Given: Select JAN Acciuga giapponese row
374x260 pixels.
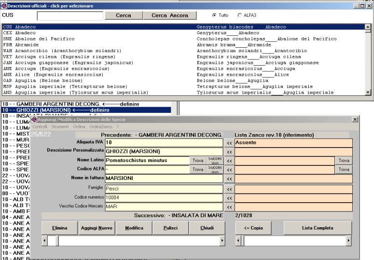Looking at the screenshot, I should point(184,63).
